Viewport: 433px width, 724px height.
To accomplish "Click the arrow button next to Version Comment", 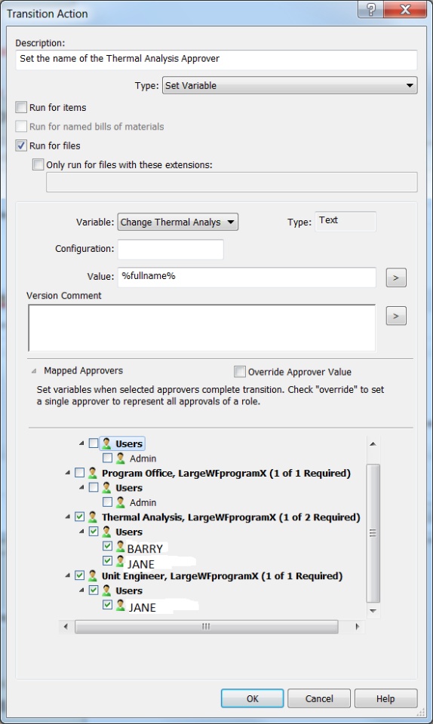I will 396,316.
